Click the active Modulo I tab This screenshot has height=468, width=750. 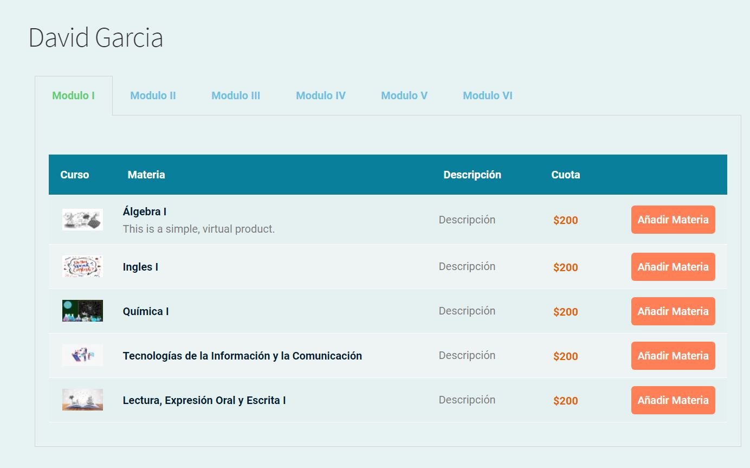click(x=74, y=95)
